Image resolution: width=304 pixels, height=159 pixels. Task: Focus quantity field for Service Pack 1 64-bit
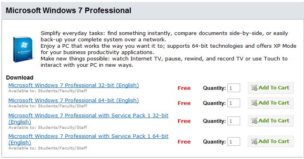coord(234,142)
